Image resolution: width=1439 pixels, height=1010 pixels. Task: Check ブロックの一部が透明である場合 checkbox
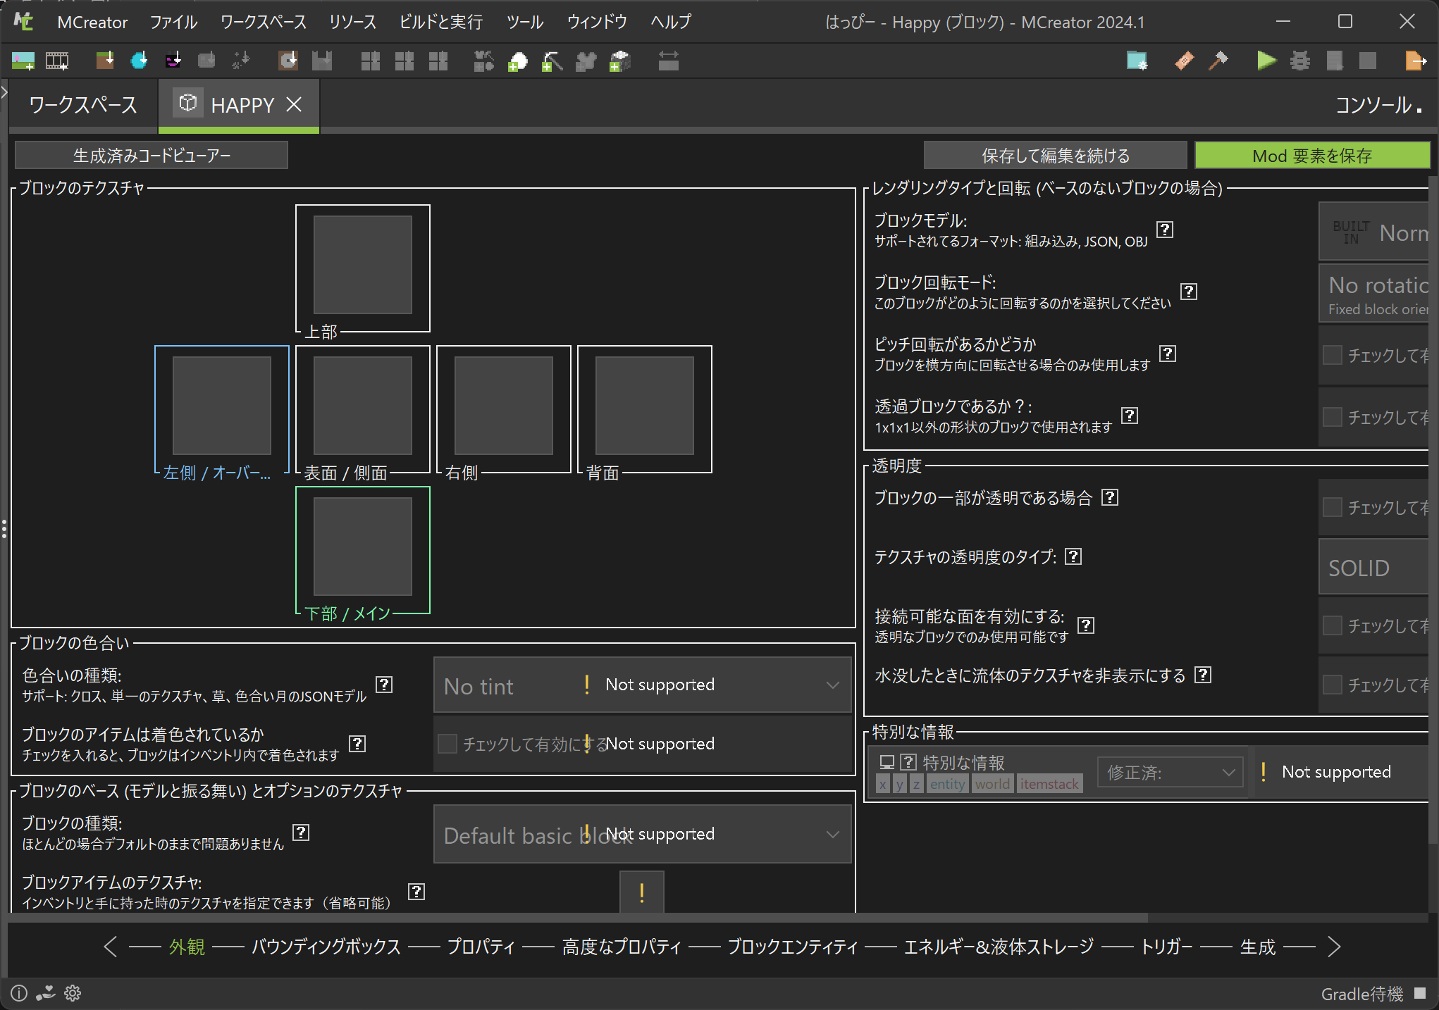tap(1332, 507)
